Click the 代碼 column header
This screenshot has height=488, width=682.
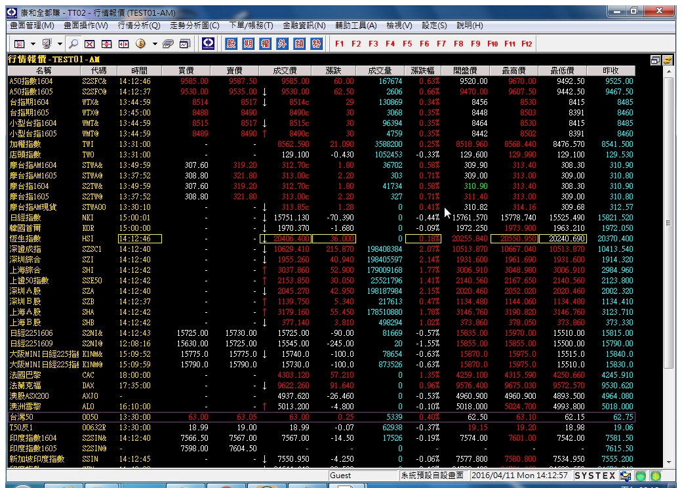pyautogui.click(x=99, y=70)
